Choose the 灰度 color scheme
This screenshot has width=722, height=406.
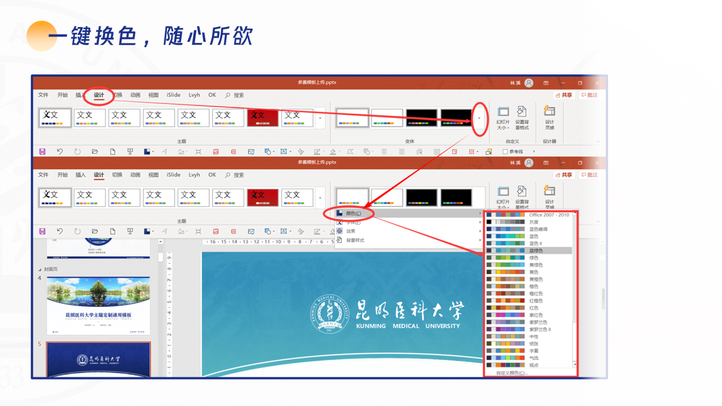[x=529, y=222]
